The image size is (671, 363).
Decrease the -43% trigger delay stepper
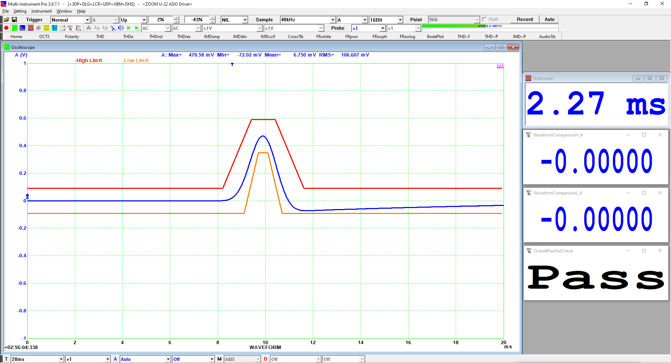point(212,21)
